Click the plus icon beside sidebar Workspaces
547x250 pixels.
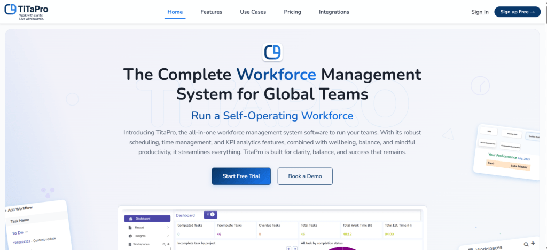pos(168,244)
